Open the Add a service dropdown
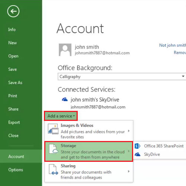The height and width of the screenshot is (186, 186). tap(61, 116)
